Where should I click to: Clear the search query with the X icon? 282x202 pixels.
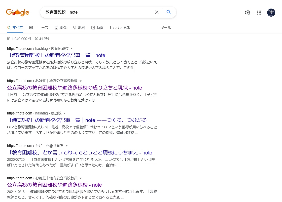(x=157, y=12)
